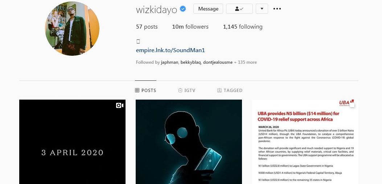
Task: Click the IGTV television icon
Action: pyautogui.click(x=180, y=90)
